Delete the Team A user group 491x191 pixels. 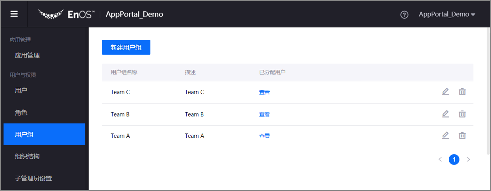pyautogui.click(x=462, y=135)
